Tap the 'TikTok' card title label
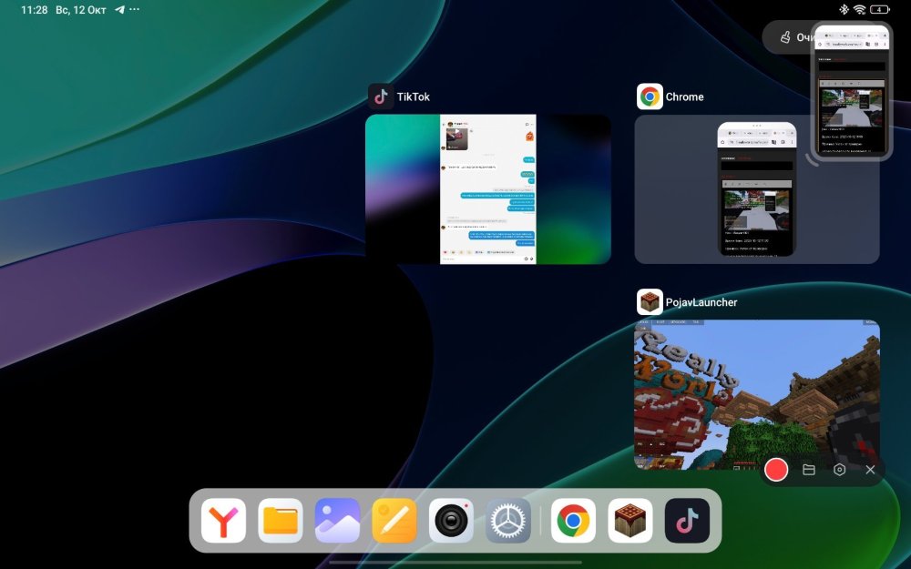The height and width of the screenshot is (569, 911). [x=413, y=97]
